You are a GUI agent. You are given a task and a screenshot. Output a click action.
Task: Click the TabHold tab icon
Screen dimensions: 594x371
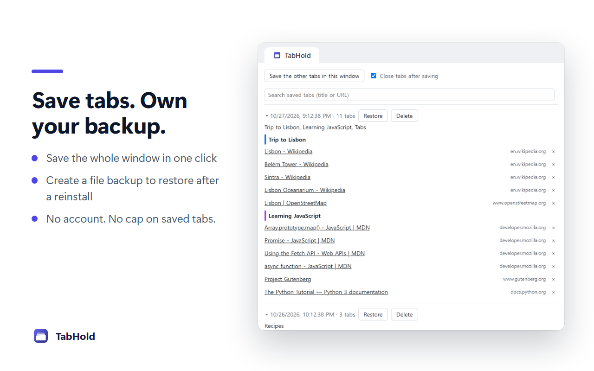[277, 55]
